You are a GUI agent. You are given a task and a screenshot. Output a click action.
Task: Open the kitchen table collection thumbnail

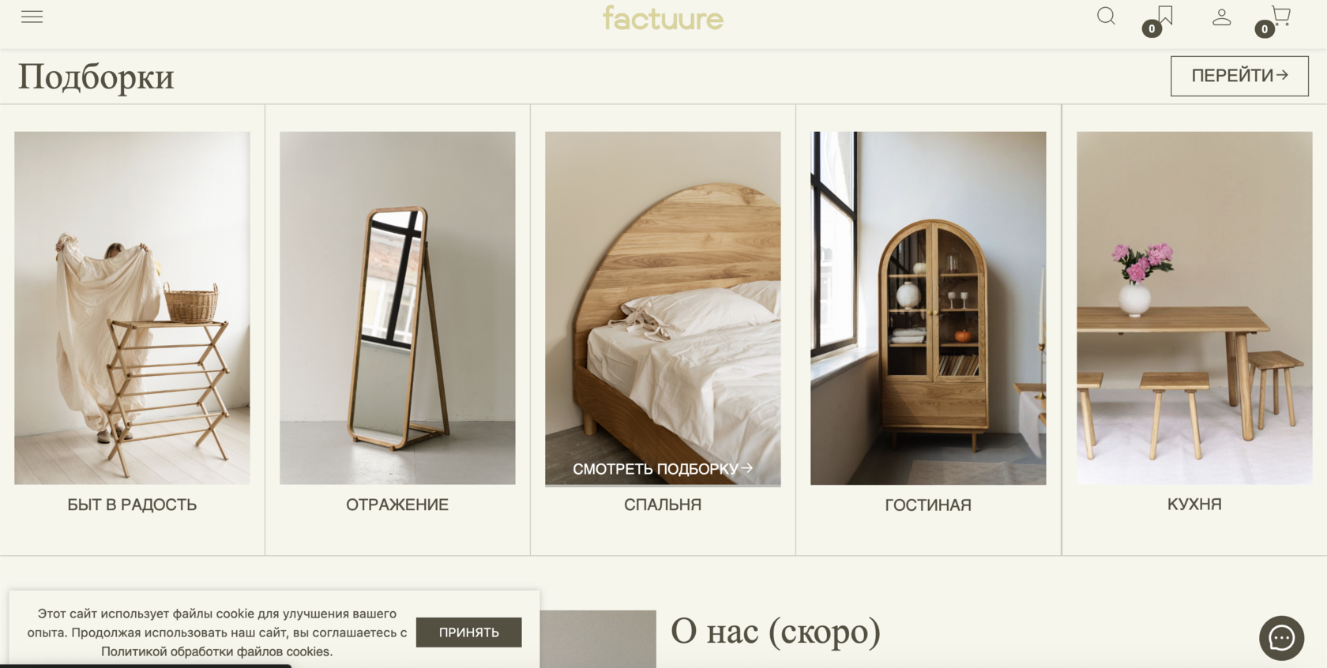[x=1194, y=308]
